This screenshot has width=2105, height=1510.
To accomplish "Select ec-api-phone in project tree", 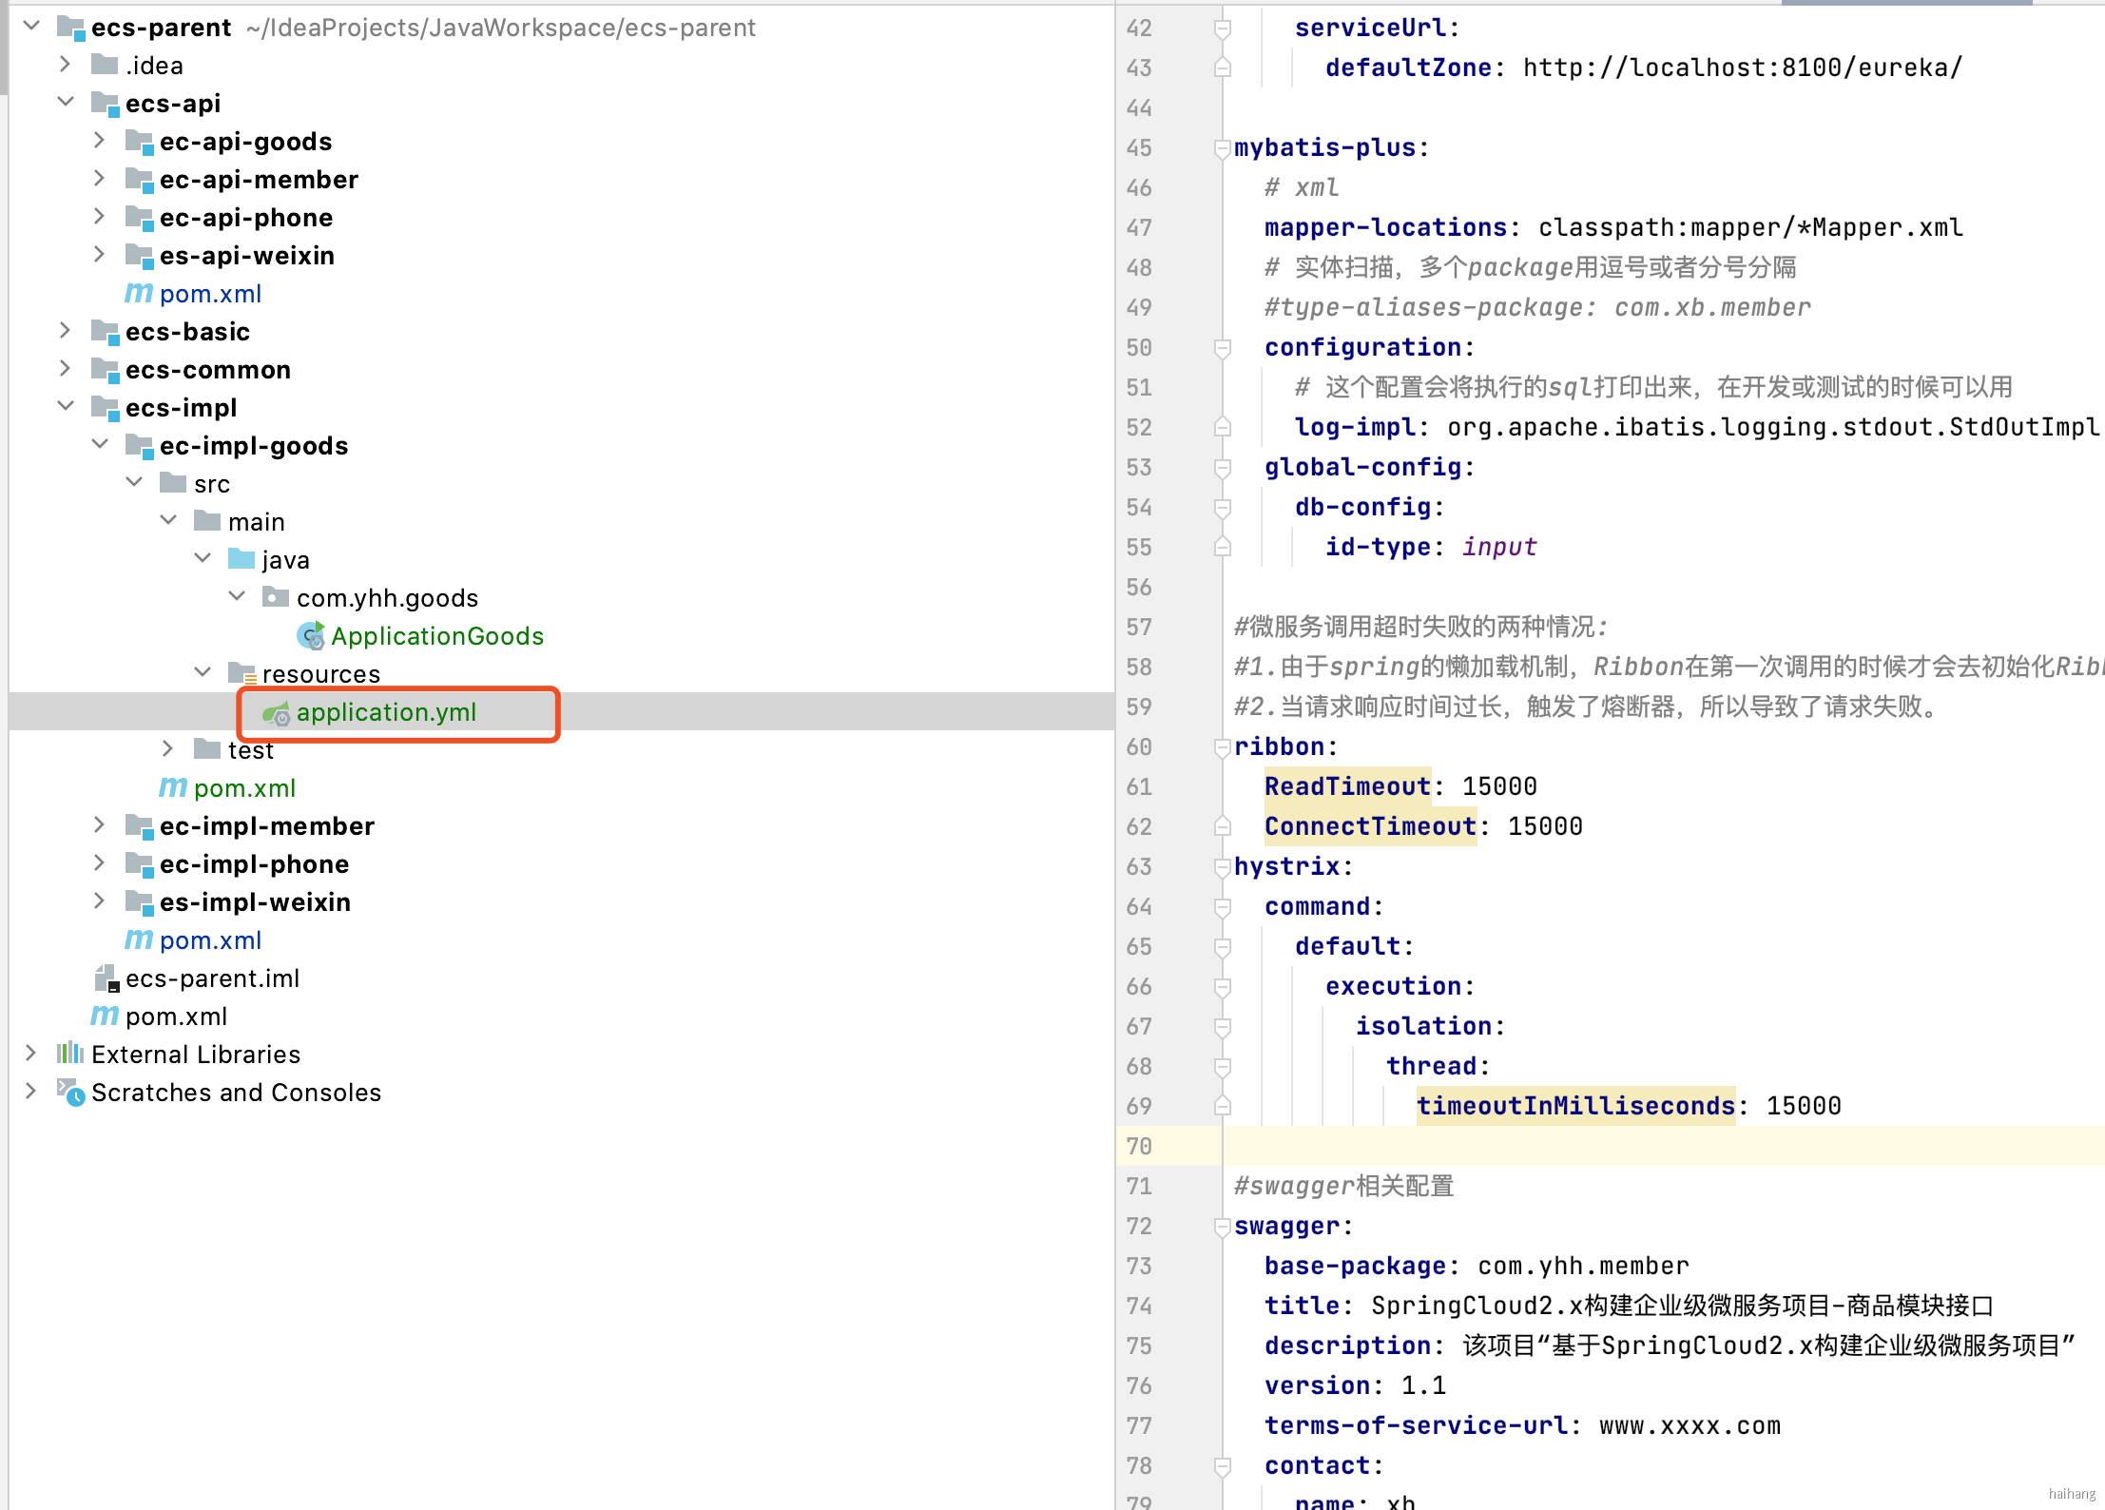I will pyautogui.click(x=245, y=218).
